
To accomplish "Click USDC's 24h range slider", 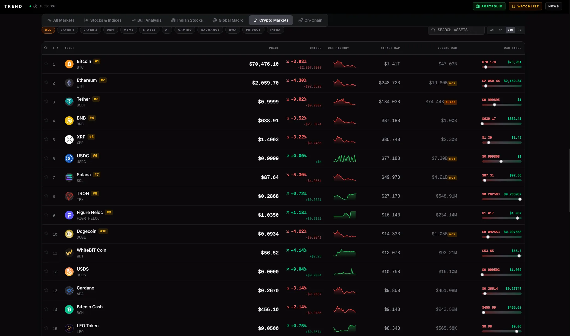I will (x=502, y=161).
